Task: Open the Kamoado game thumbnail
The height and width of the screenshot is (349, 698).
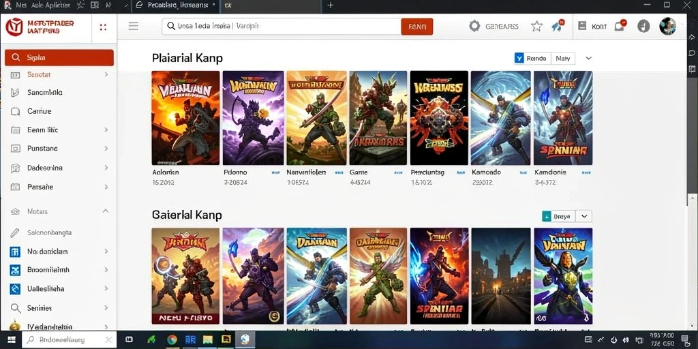Action: click(500, 118)
